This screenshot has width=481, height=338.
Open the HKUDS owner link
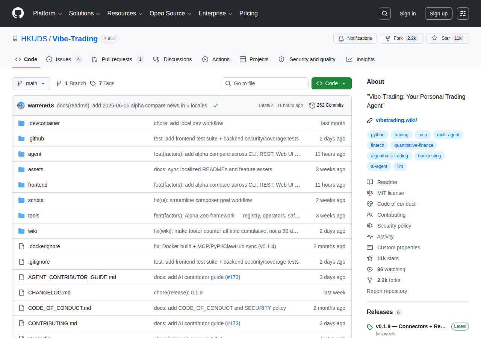pyautogui.click(x=34, y=39)
